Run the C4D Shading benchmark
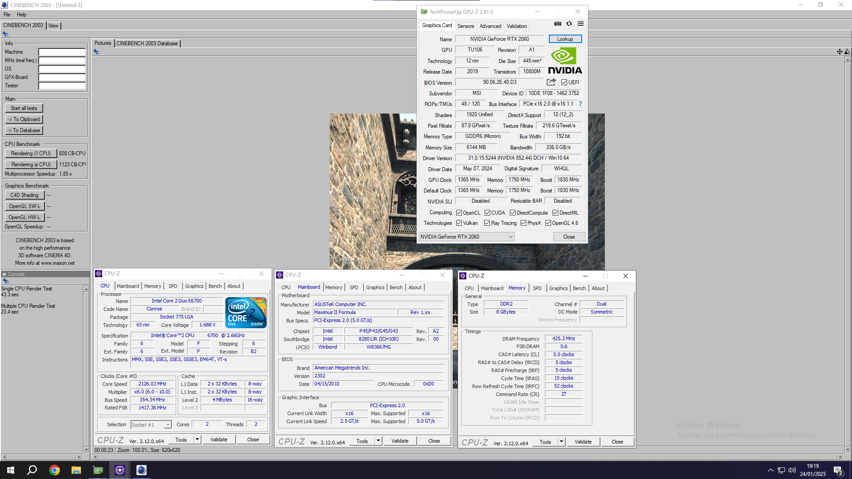This screenshot has height=479, width=852. click(24, 195)
